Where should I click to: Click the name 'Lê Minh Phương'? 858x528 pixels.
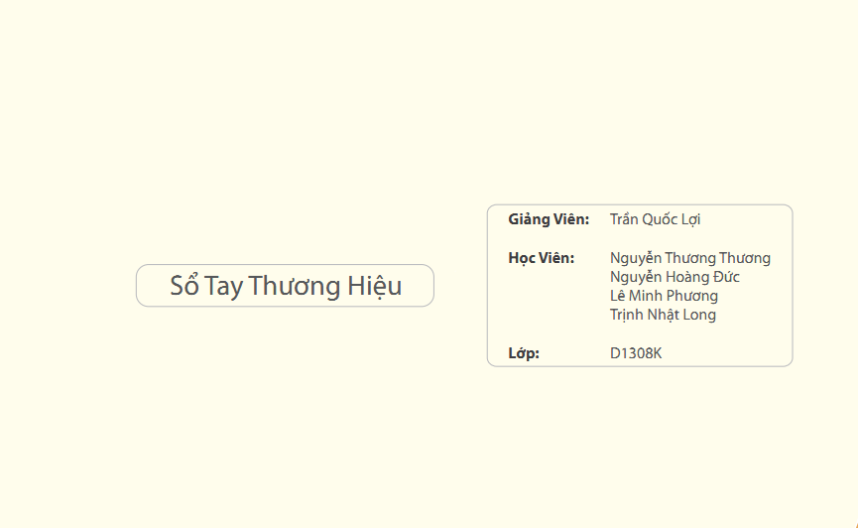pos(664,296)
